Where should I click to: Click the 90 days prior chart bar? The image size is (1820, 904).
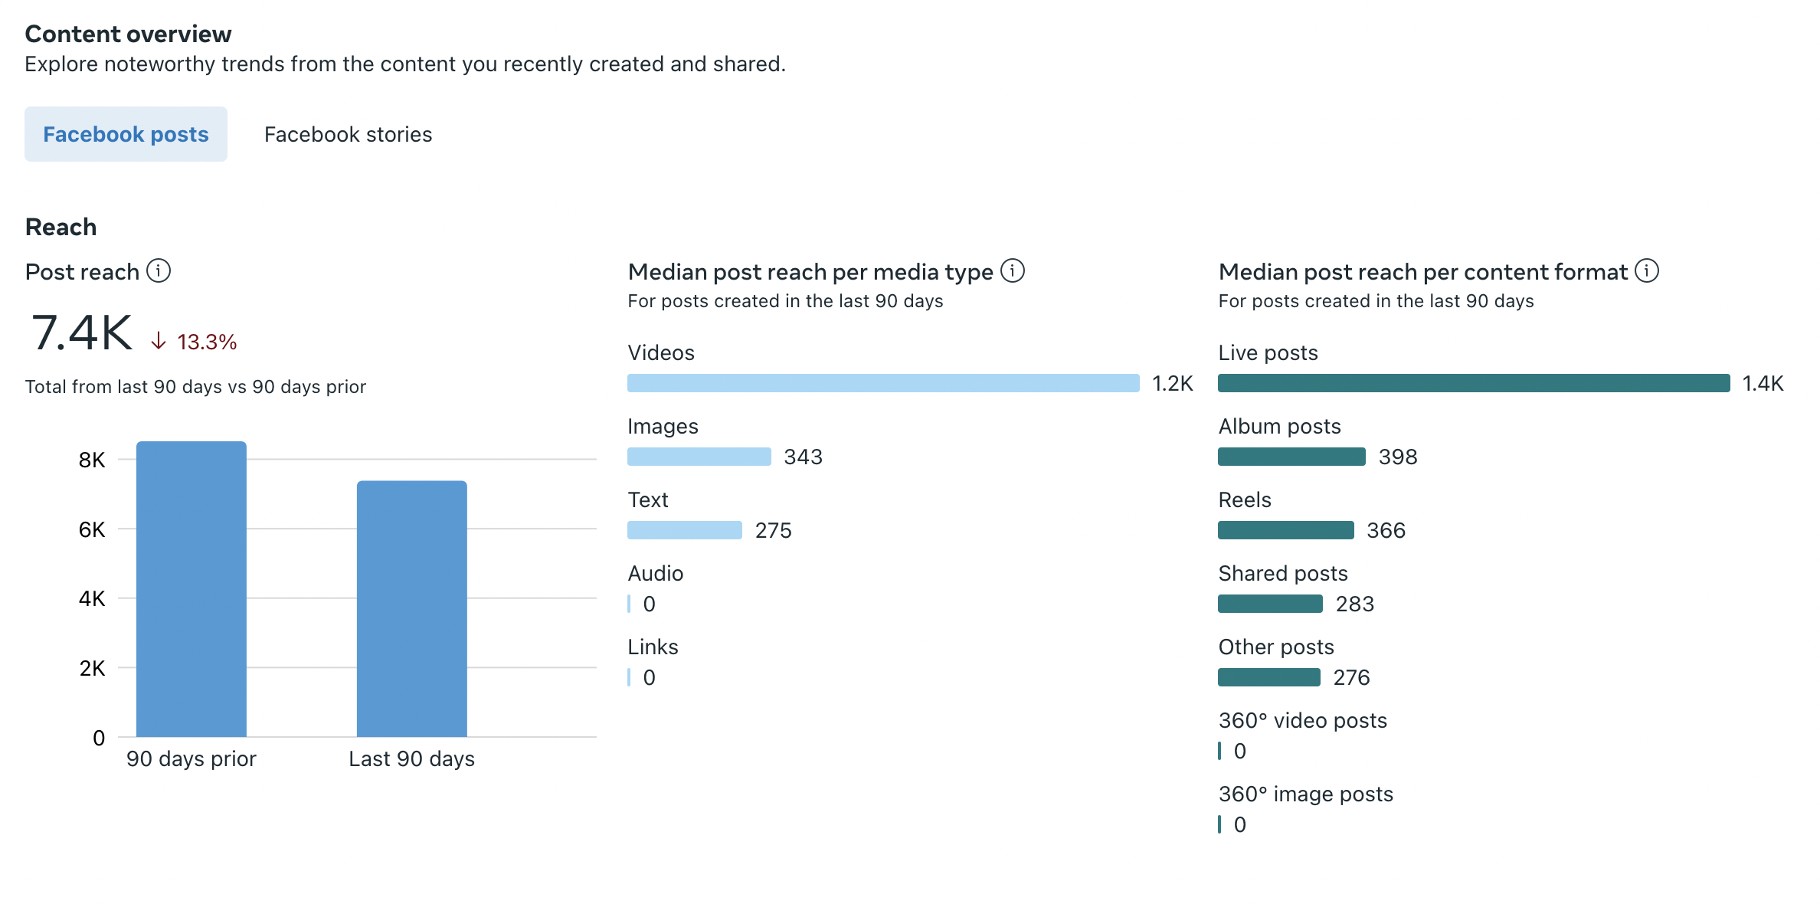(x=191, y=588)
